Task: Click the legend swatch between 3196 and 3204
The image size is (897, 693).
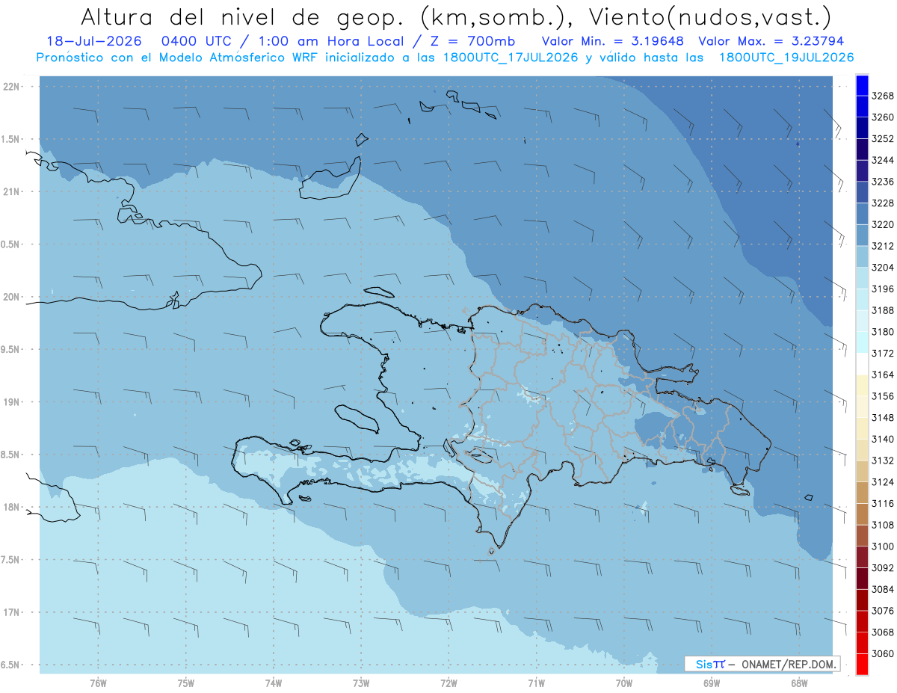Action: [x=862, y=278]
